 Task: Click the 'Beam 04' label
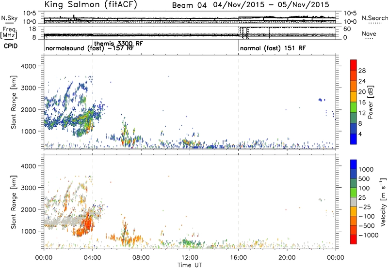[x=189, y=5]
